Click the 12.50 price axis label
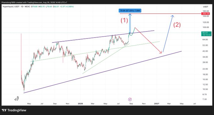214x115 pixels. (206, 84)
